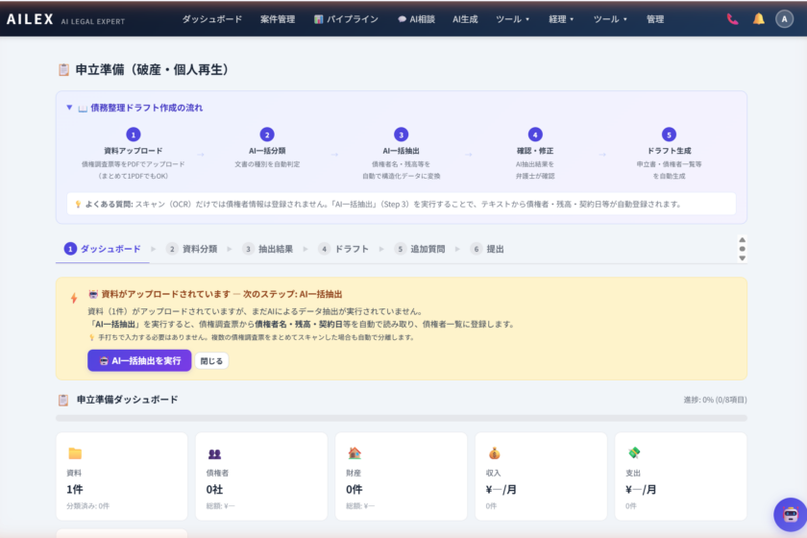This screenshot has width=807, height=538.
Task: Collapse the 債務整理ドラフト作成の流れ section
Action: point(69,108)
